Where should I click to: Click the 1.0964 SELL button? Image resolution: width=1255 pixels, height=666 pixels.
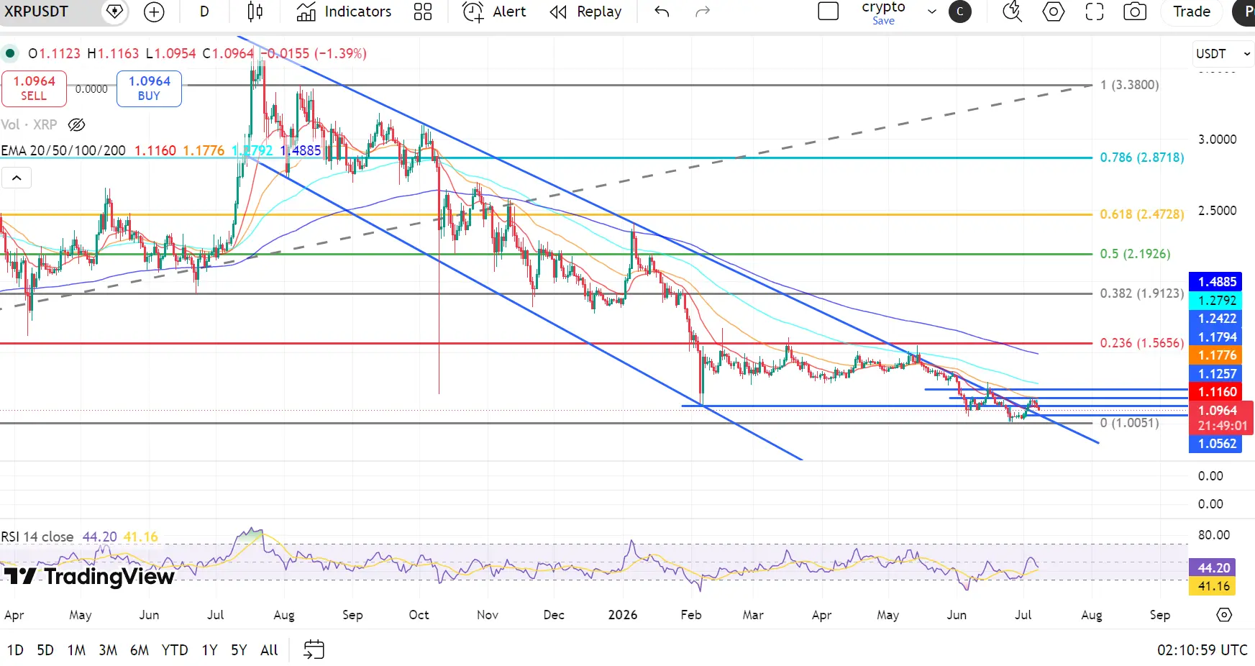coord(34,88)
